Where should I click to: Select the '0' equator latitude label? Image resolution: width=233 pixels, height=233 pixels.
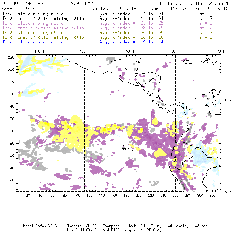pyautogui.click(x=225, y=146)
